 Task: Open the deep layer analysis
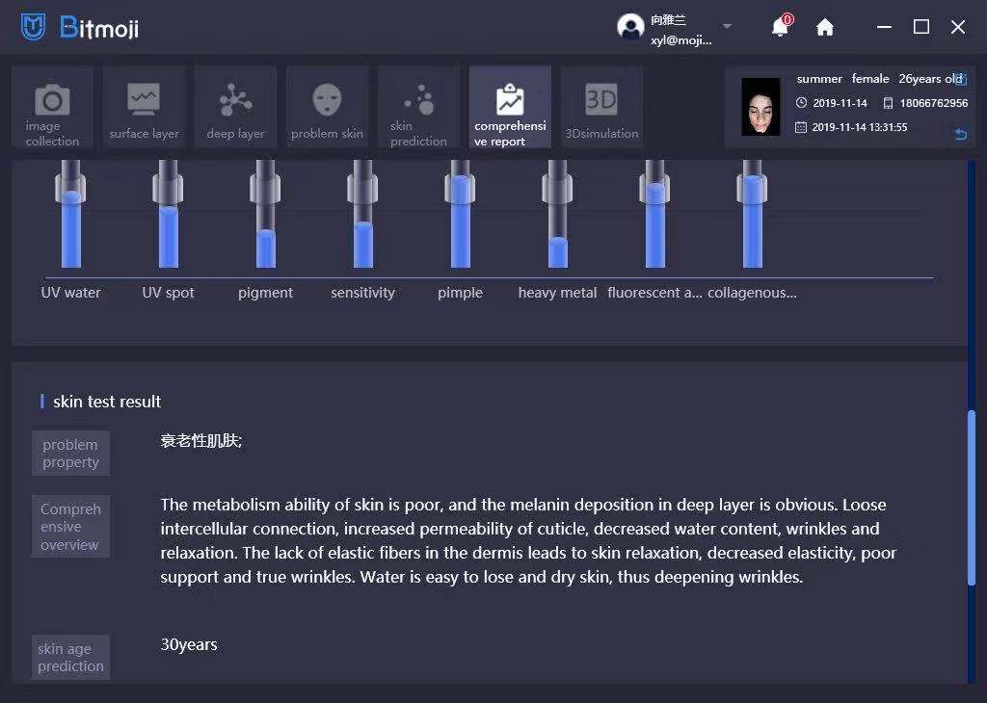point(235,108)
